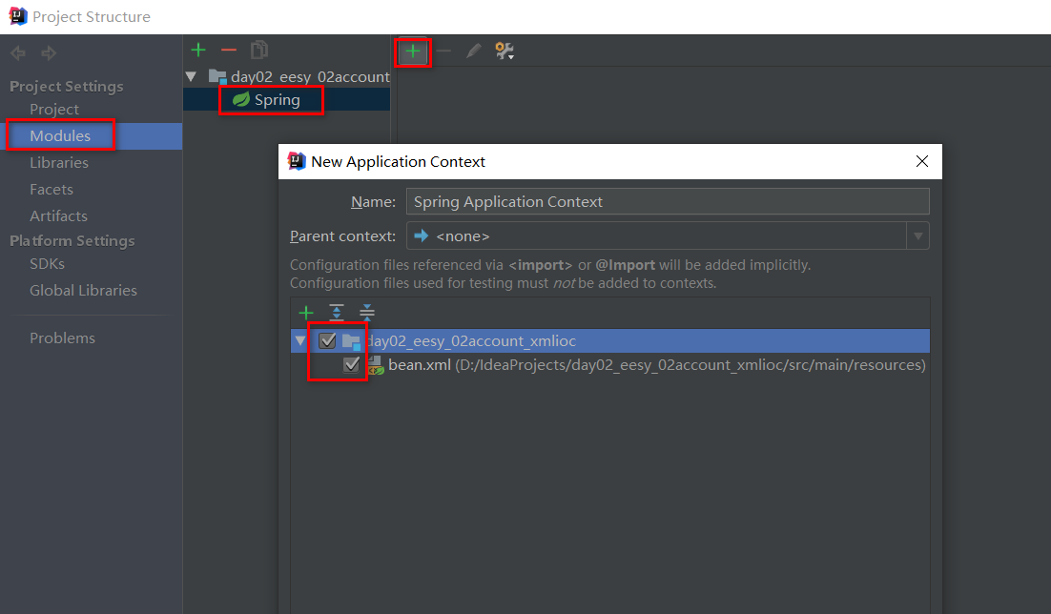Open the Libraries settings page
Viewport: 1051px width, 614px height.
tap(59, 163)
